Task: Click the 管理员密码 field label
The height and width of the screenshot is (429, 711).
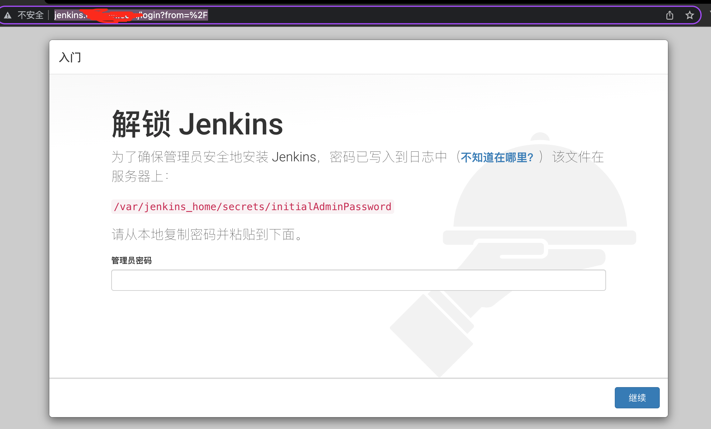Action: 132,260
